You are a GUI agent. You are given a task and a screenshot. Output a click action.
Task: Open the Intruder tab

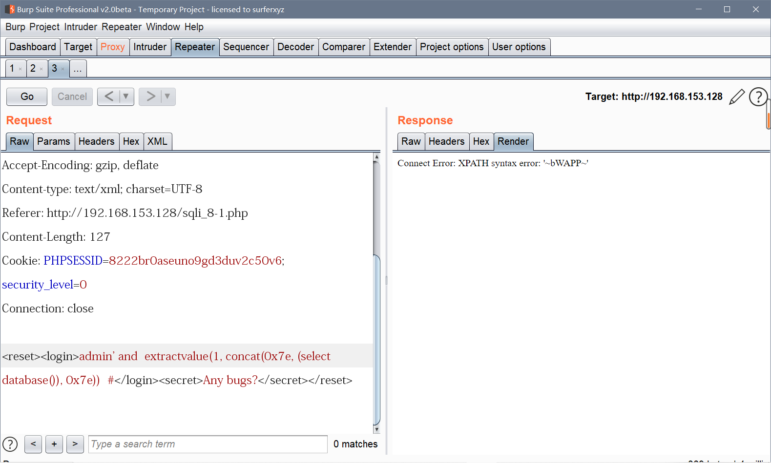(x=150, y=47)
